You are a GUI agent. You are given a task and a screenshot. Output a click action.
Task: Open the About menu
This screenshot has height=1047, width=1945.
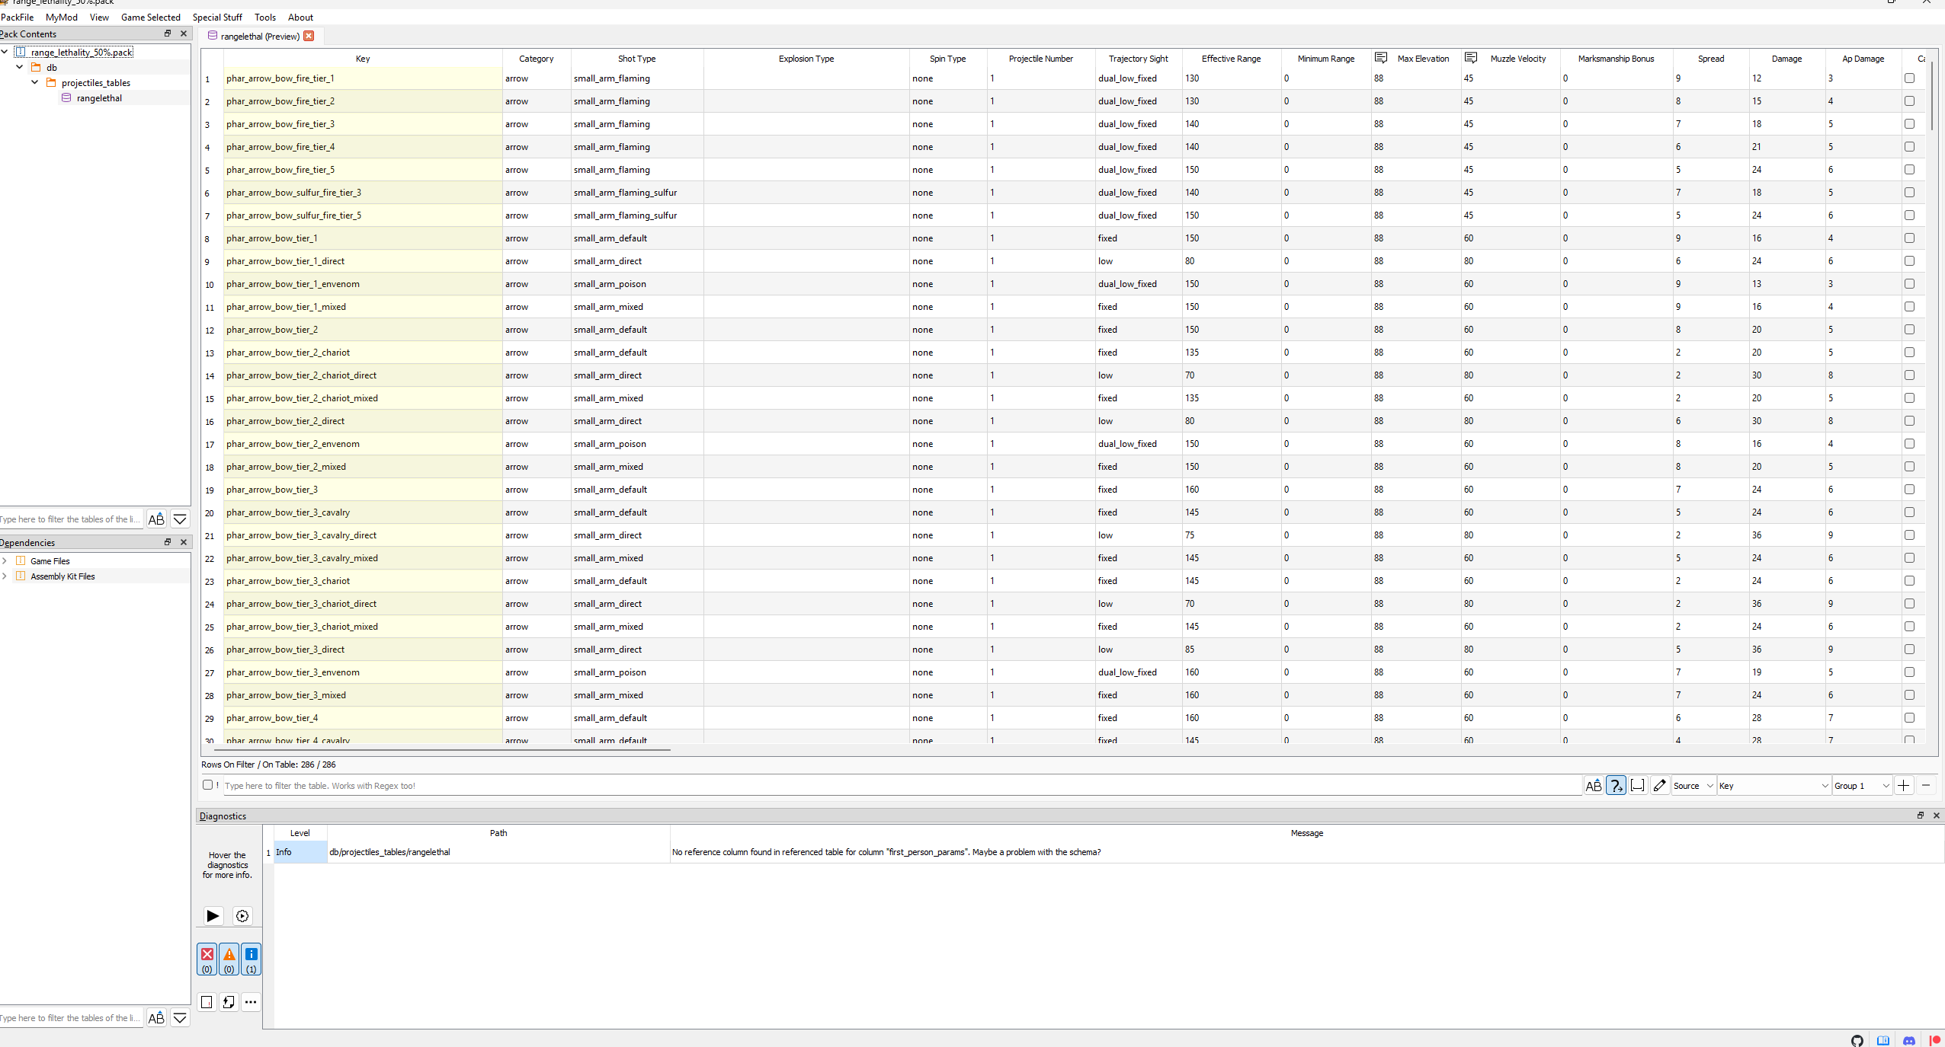pos(300,17)
